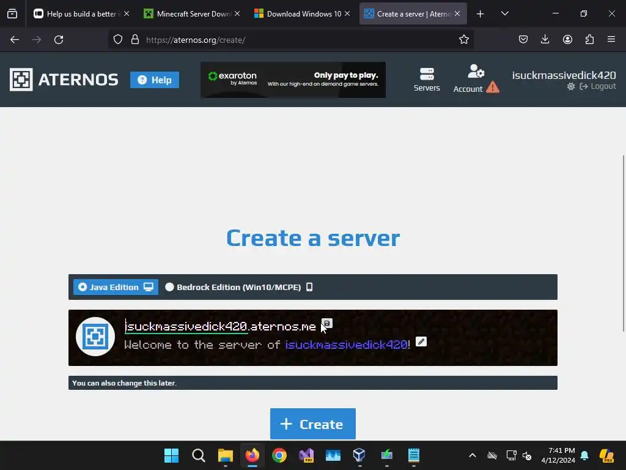Reload the page with the refresh icon
Image resolution: width=626 pixels, height=470 pixels.
pos(59,40)
